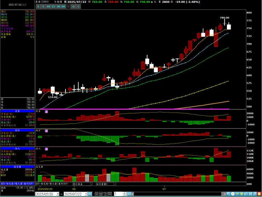262x197 pixels.
Task: Switch to the 60-minute chart
Action: (63, 6)
